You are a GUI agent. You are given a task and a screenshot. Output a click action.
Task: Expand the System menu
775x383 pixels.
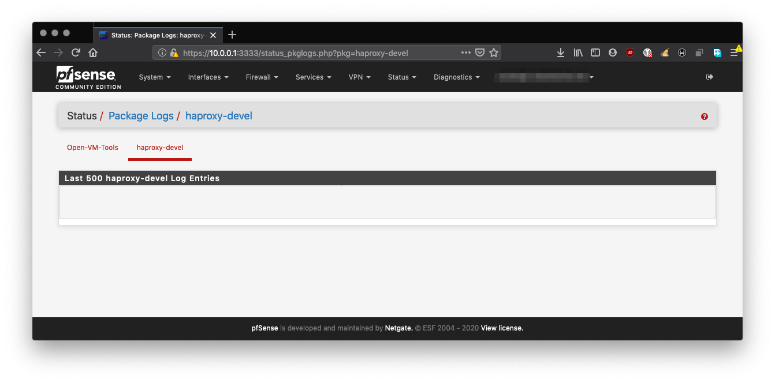tap(155, 77)
